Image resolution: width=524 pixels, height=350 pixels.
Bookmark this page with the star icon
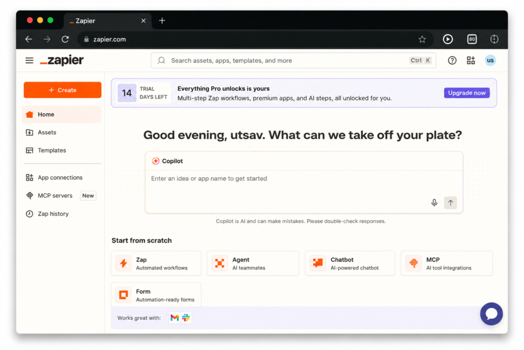coord(422,39)
